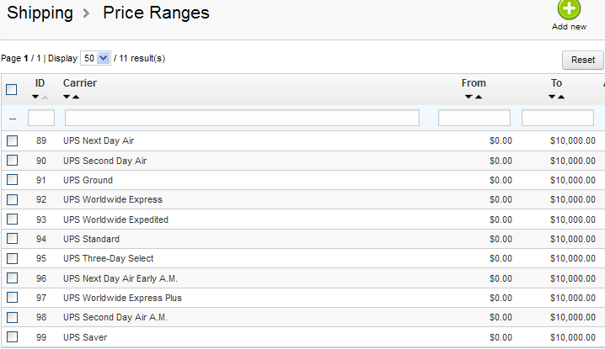Open UPS Ground carrier entry
Screen dimensions: 605x349
click(x=88, y=180)
